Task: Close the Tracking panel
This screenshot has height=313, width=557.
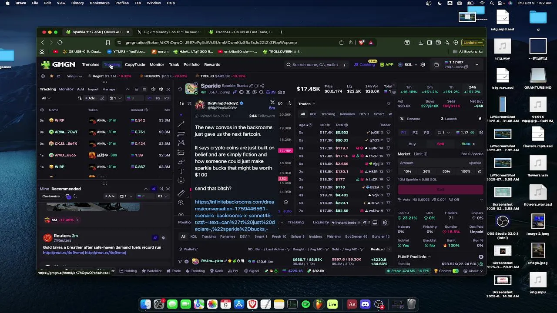Action: coord(168,89)
